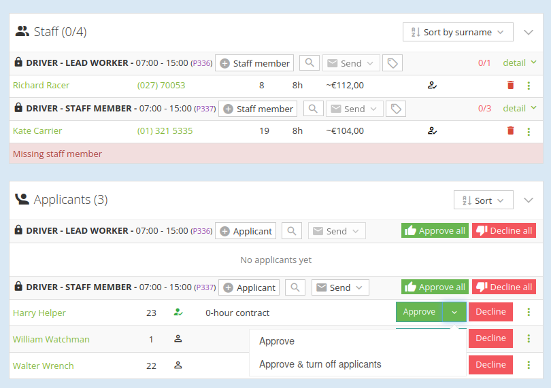Click the search icon in Staff P337 row
551x388 pixels.
pos(313,109)
